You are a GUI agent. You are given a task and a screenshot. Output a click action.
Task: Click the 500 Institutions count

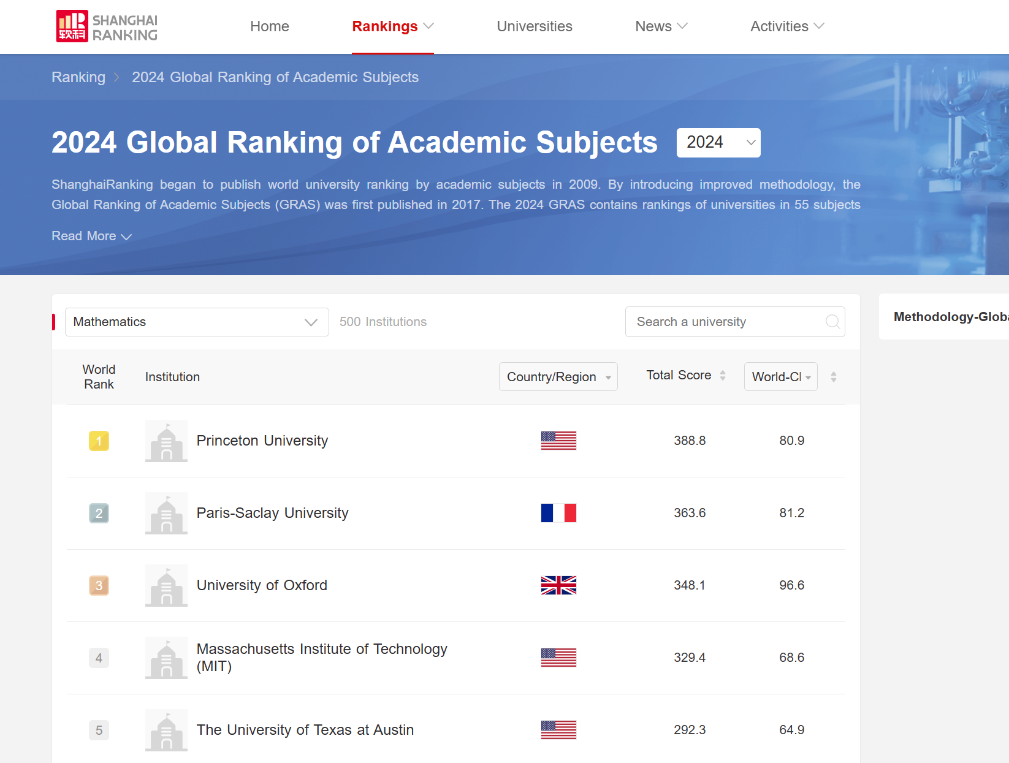point(383,322)
